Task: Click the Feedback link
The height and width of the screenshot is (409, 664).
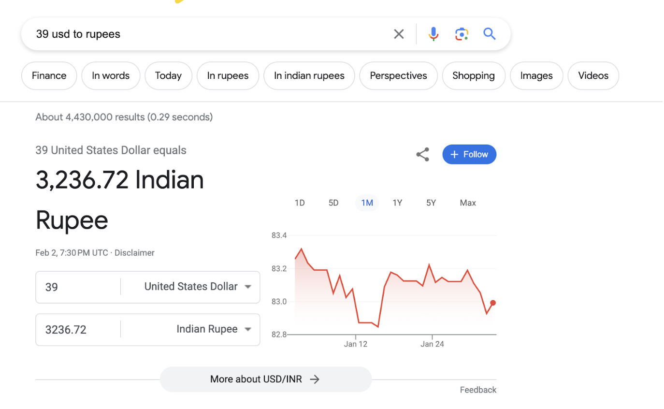Action: coord(478,390)
